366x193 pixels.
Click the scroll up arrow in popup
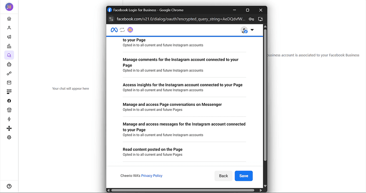tap(265, 26)
